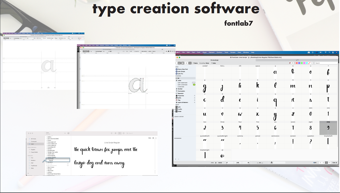Click the Index option in the font toolbar

click(213, 63)
